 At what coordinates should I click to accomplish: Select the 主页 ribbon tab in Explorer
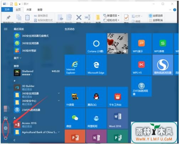pos(18,10)
